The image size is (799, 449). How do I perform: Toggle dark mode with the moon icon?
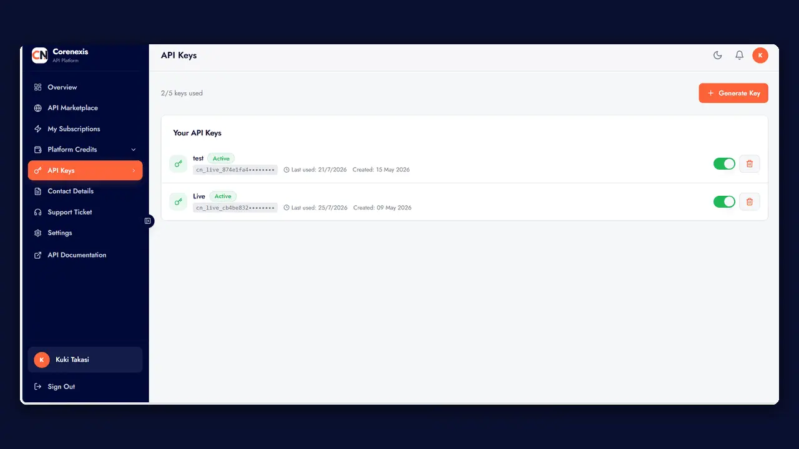[718, 56]
